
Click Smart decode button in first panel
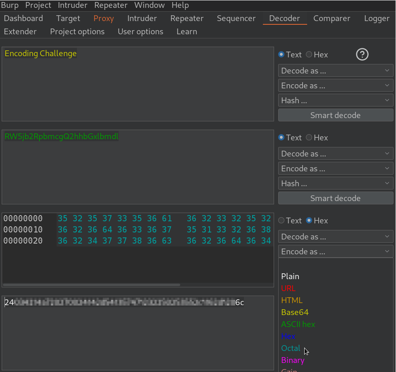(x=336, y=115)
